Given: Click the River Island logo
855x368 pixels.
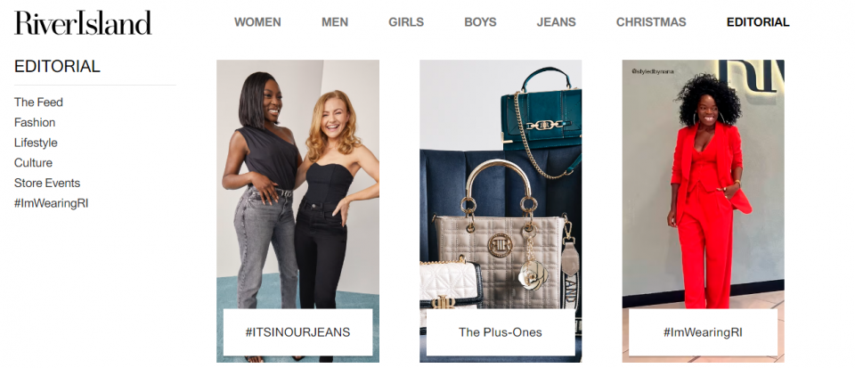Looking at the screenshot, I should click(83, 23).
